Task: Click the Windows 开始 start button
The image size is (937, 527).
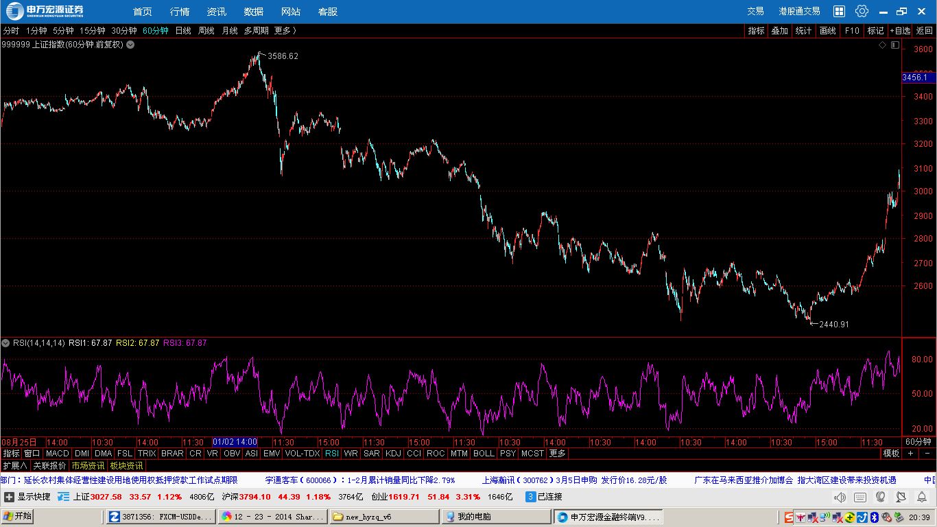Action: pyautogui.click(x=18, y=517)
